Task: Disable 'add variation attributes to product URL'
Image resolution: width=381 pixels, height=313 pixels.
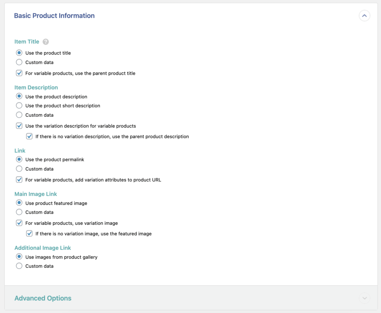Action: tap(19, 180)
